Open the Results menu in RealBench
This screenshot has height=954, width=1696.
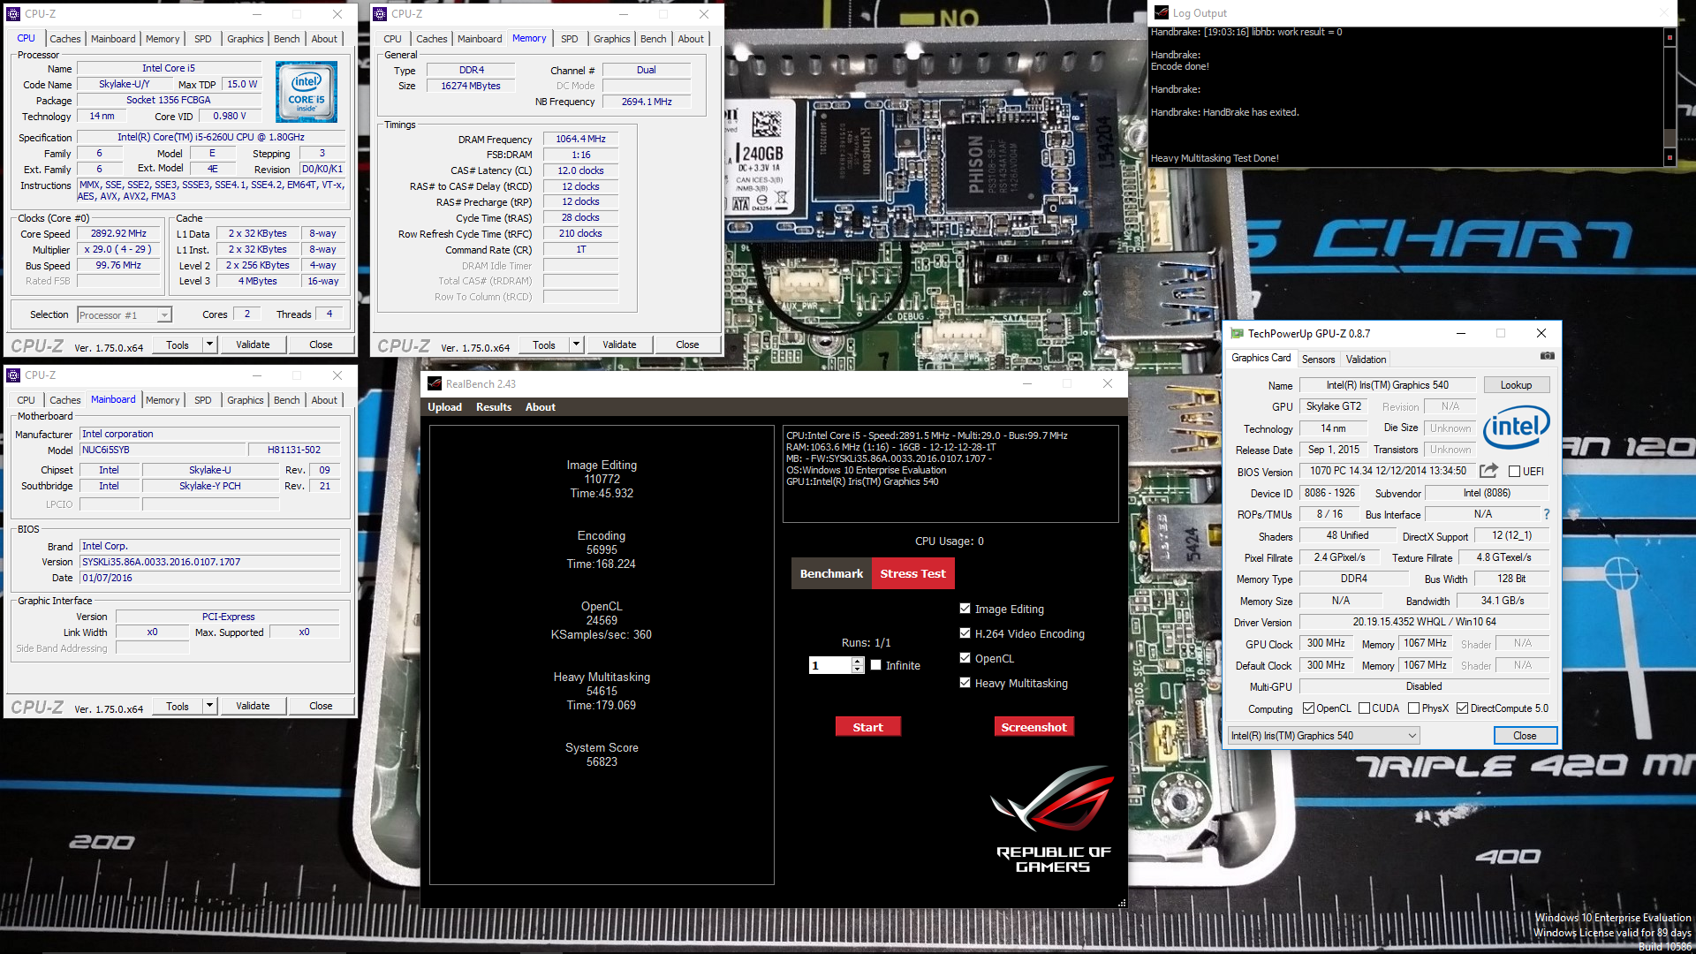click(x=494, y=407)
